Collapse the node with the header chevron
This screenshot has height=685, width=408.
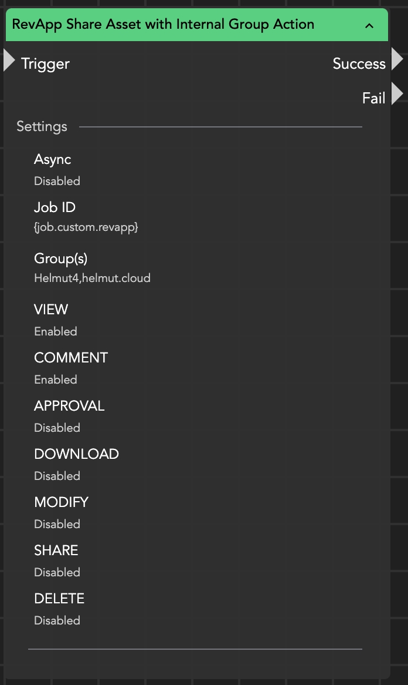pyautogui.click(x=369, y=25)
